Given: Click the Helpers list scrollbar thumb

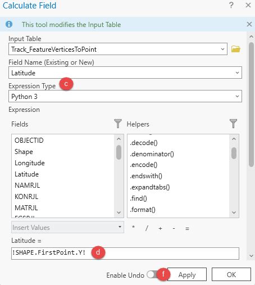Looking at the screenshot, I should pyautogui.click(x=234, y=153).
